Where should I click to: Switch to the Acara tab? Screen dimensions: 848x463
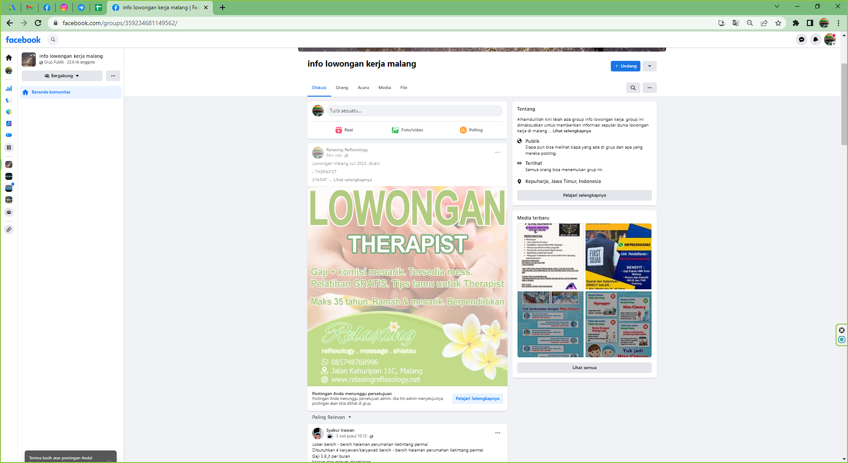pyautogui.click(x=363, y=88)
